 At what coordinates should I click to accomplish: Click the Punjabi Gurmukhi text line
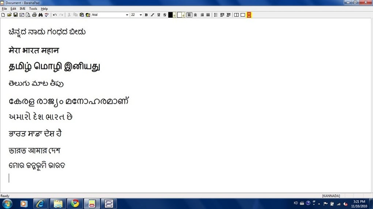tap(35, 133)
